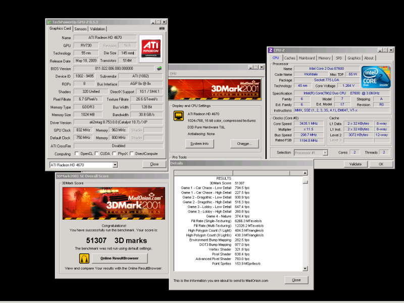Screen dimensions: 404x303
Task: Toggle the PhysX checkbox
Action: point(115,154)
